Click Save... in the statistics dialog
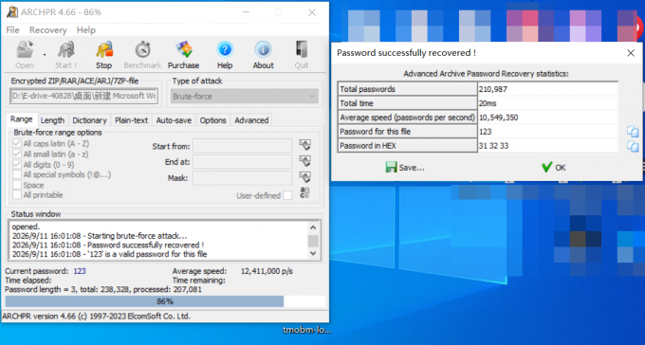Viewport: 645px width, 345px height. click(x=405, y=168)
